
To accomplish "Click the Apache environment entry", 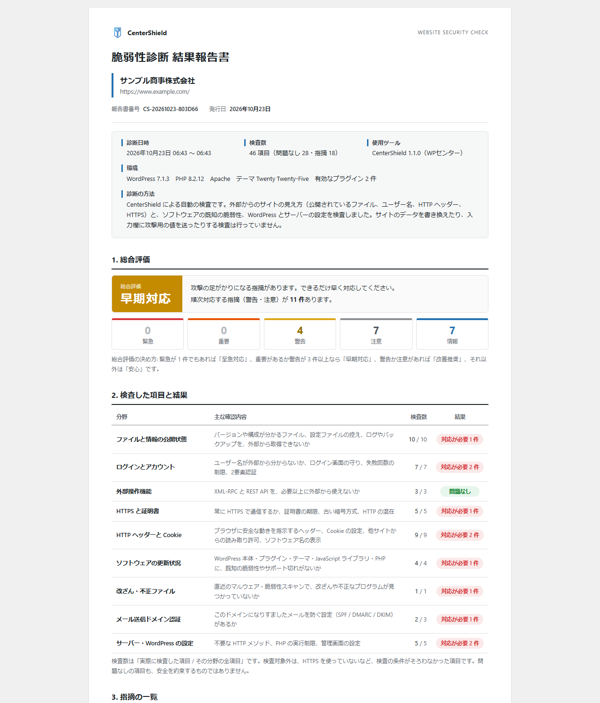I will click(x=220, y=179).
